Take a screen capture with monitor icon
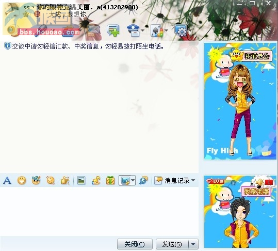 (125, 181)
